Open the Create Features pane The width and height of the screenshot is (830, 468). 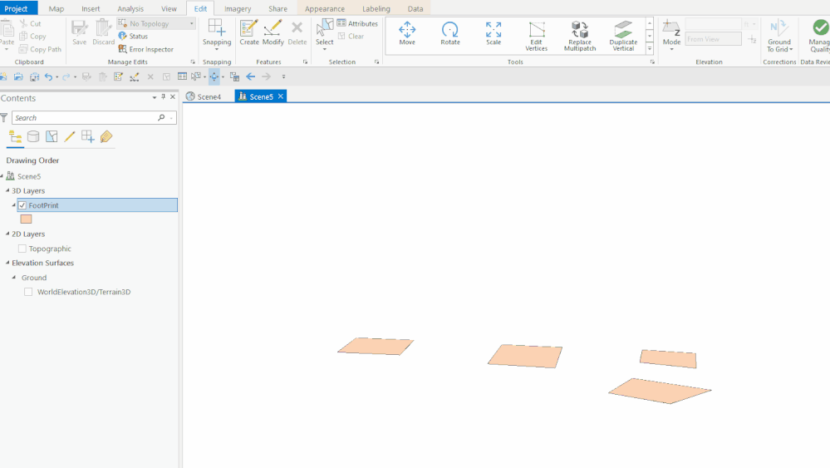click(x=248, y=32)
